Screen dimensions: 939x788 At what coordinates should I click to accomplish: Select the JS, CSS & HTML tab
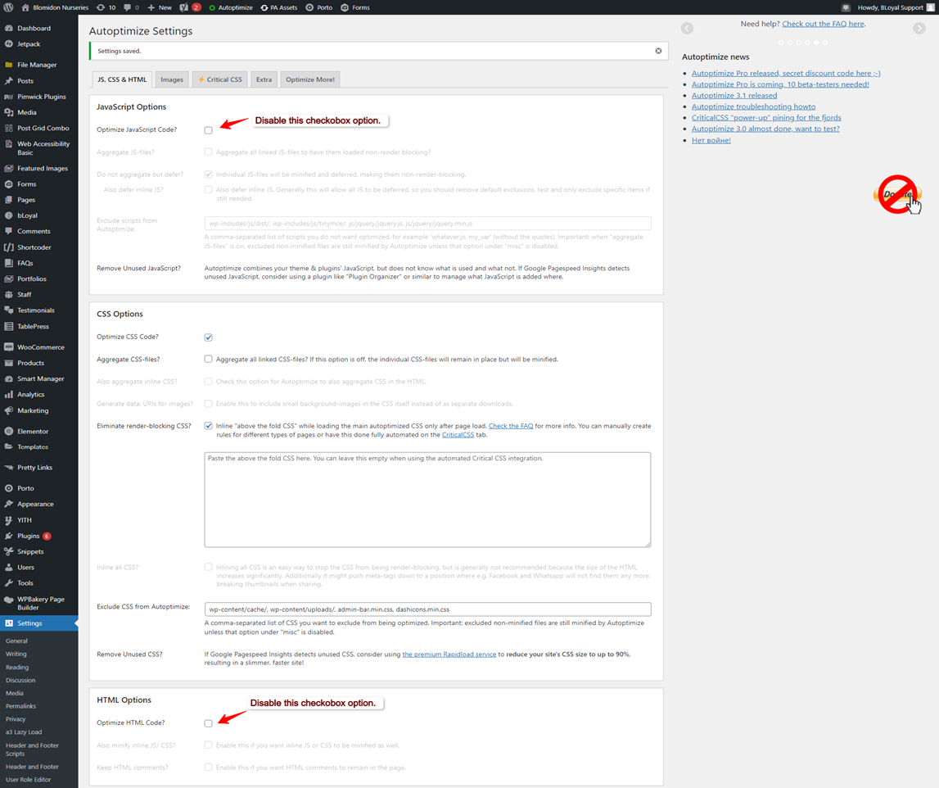coord(122,79)
